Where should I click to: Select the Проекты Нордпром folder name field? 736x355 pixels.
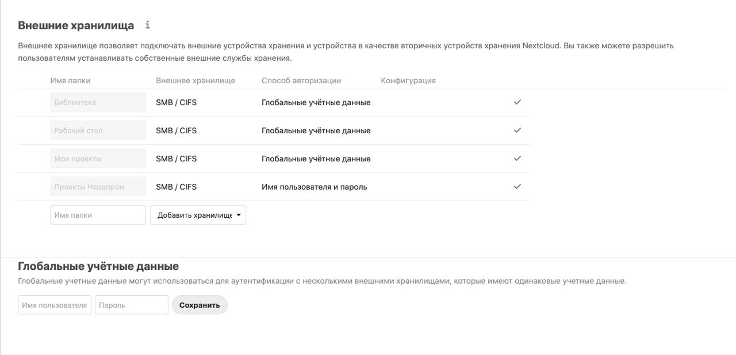98,187
